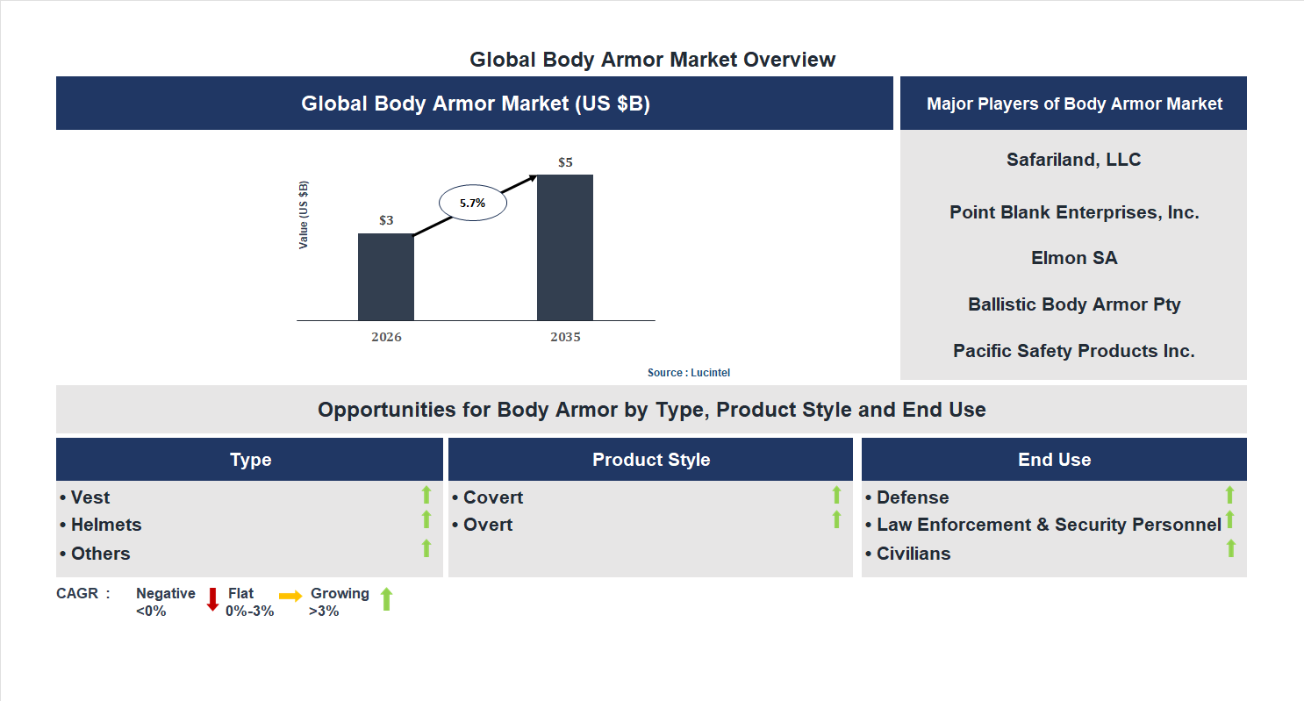Click the red Negative CAGR arrow in legend
Screen dimensions: 1304x701
coord(211,600)
